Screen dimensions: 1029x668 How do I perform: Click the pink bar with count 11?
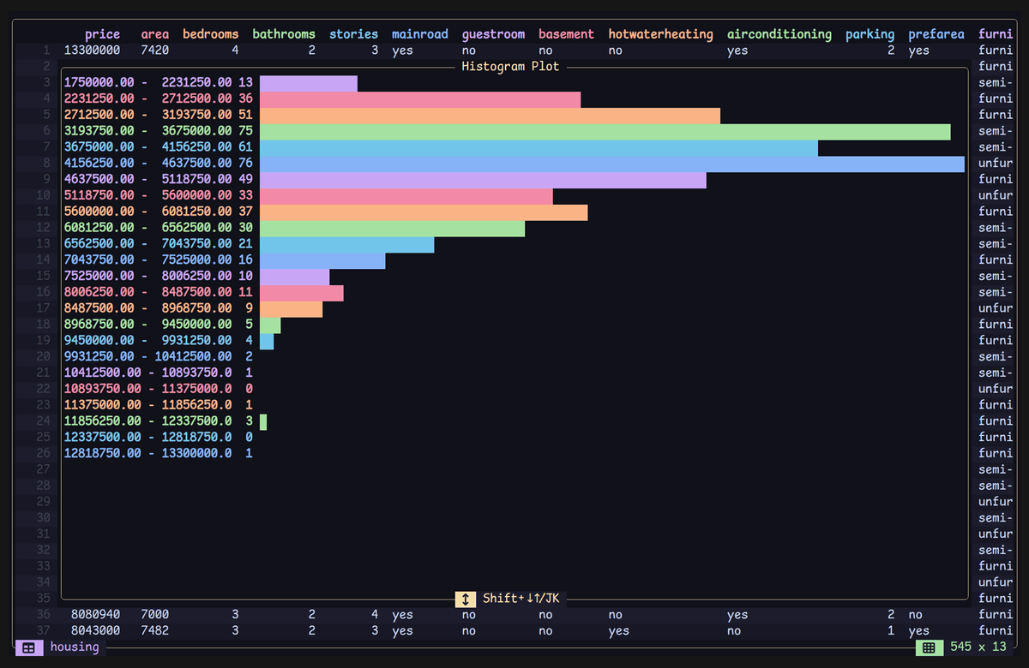302,293
